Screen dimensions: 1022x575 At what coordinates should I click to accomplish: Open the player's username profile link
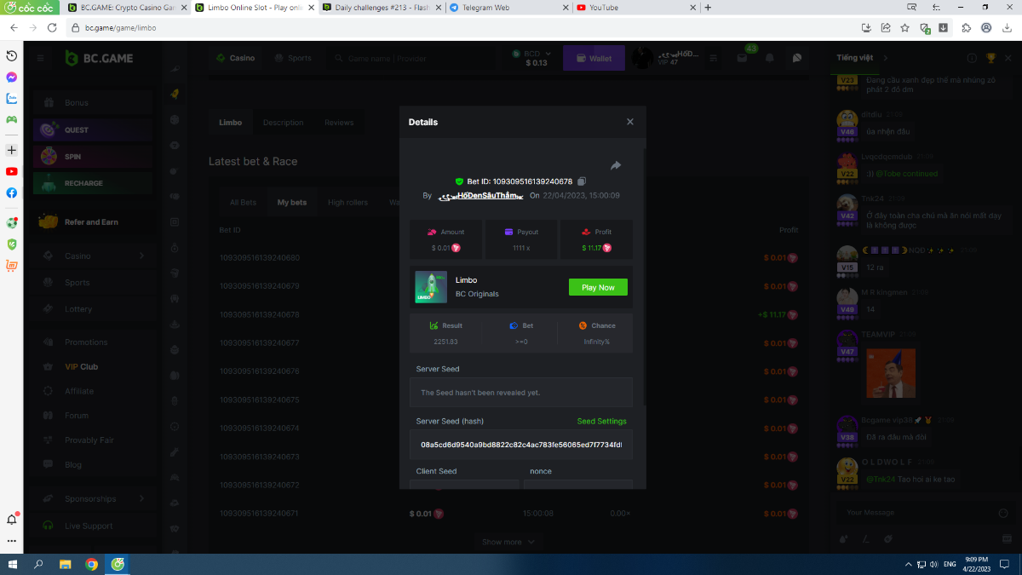pos(479,196)
